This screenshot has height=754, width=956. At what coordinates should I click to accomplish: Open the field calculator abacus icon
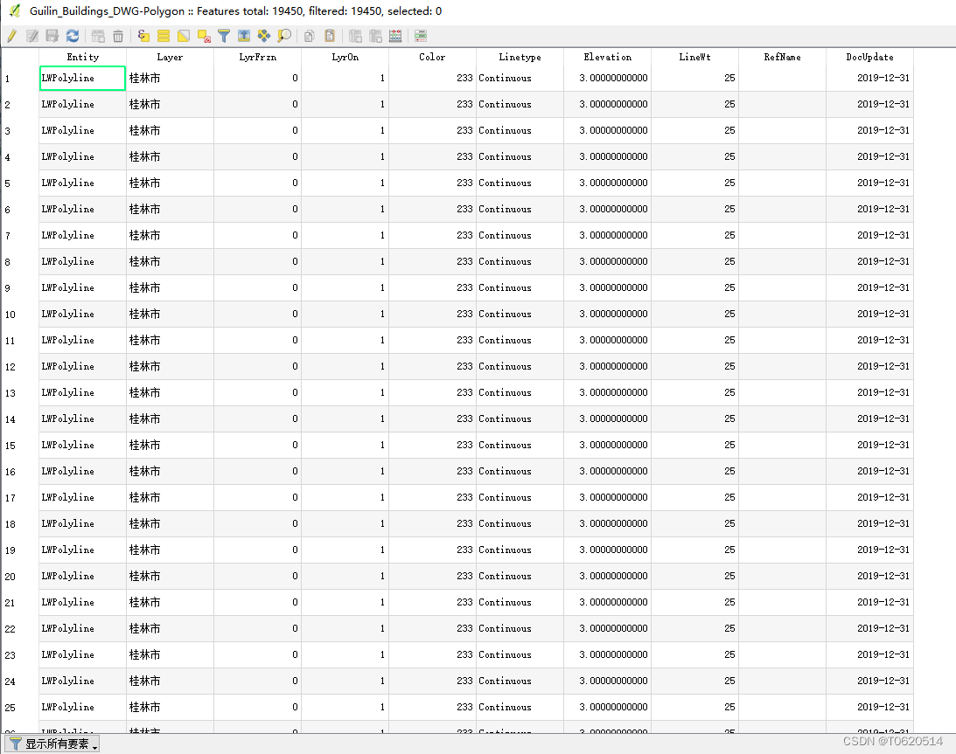395,36
